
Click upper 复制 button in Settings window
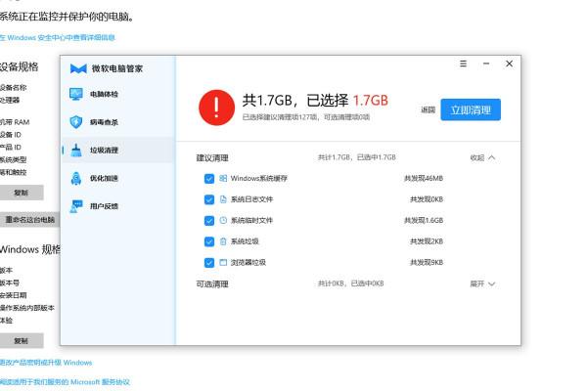pos(22,193)
